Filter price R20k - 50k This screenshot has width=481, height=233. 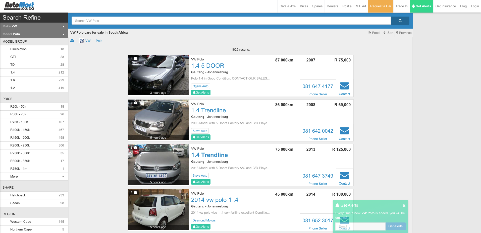tap(34, 107)
